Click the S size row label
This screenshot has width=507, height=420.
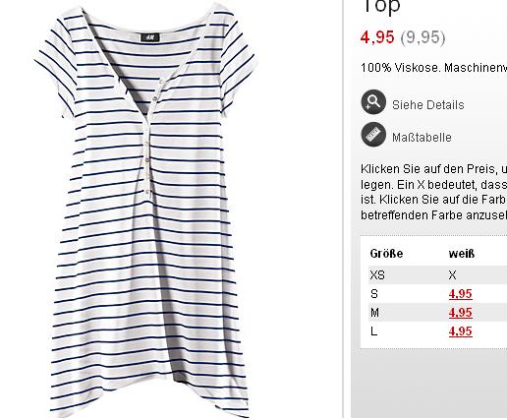(374, 294)
